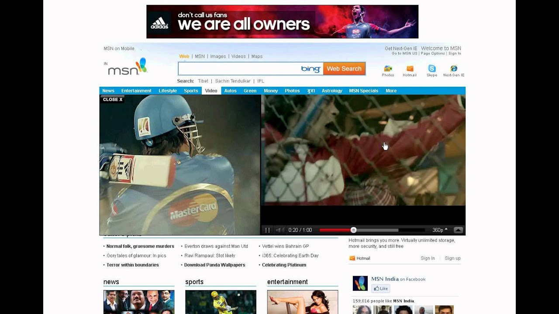
Task: Open the More navigation menu
Action: [391, 91]
